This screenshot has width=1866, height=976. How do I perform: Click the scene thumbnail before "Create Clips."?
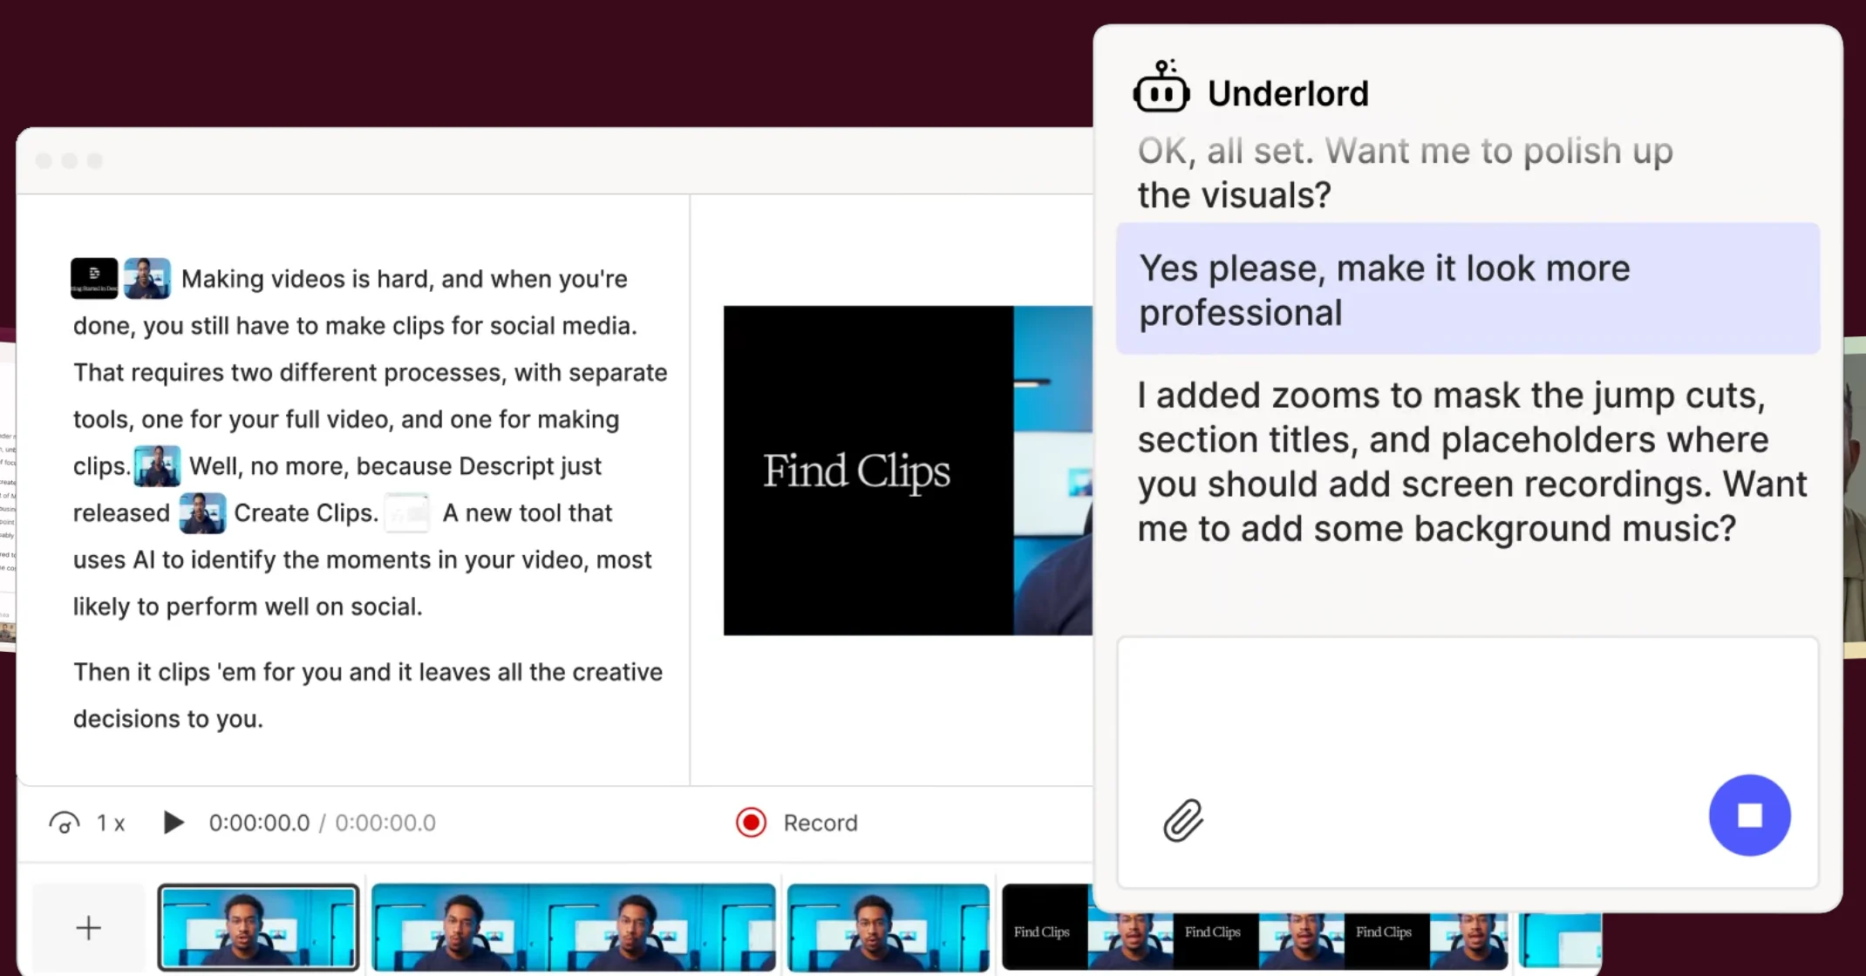[202, 512]
